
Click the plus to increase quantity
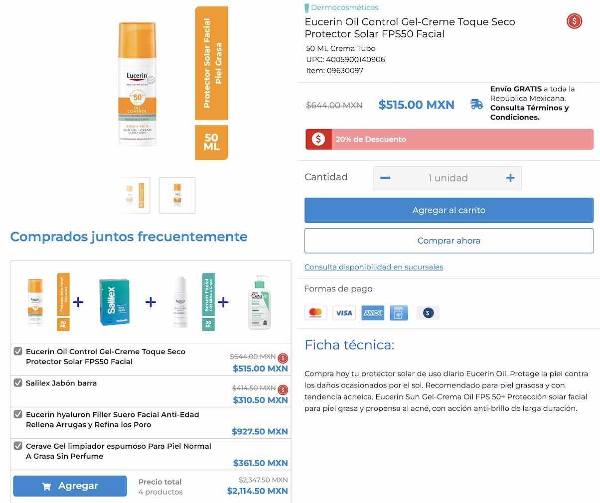tap(510, 178)
